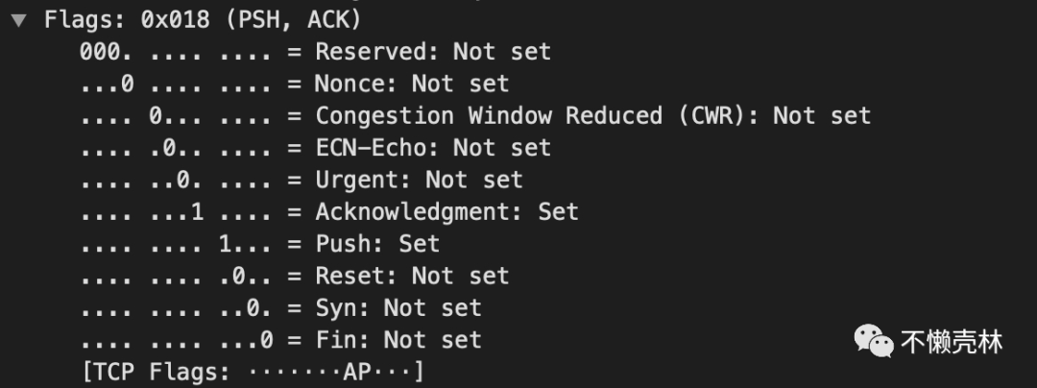
Task: Select the Congestion Window Reduced (CWR) line
Action: (x=475, y=115)
